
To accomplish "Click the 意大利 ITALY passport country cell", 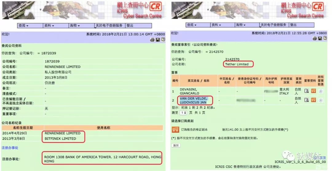I will (284, 91).
